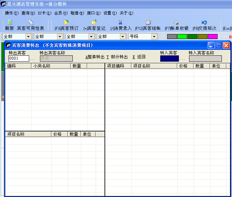Click the (/)消费录入 scissors icon
Screen dimensions: 232x197
[x=120, y=22]
